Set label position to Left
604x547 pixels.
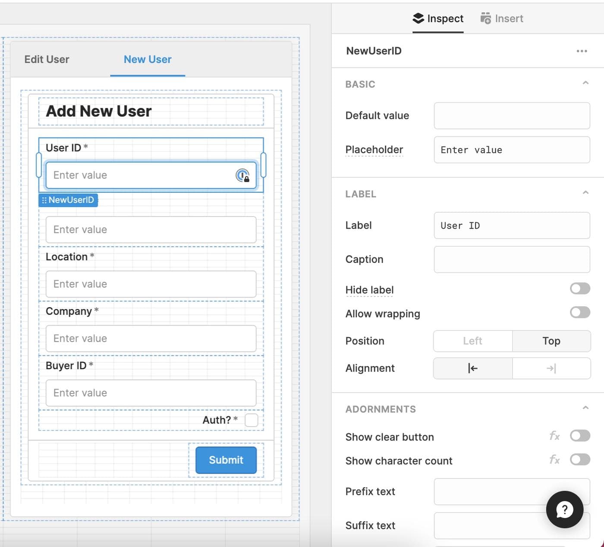pyautogui.click(x=472, y=341)
